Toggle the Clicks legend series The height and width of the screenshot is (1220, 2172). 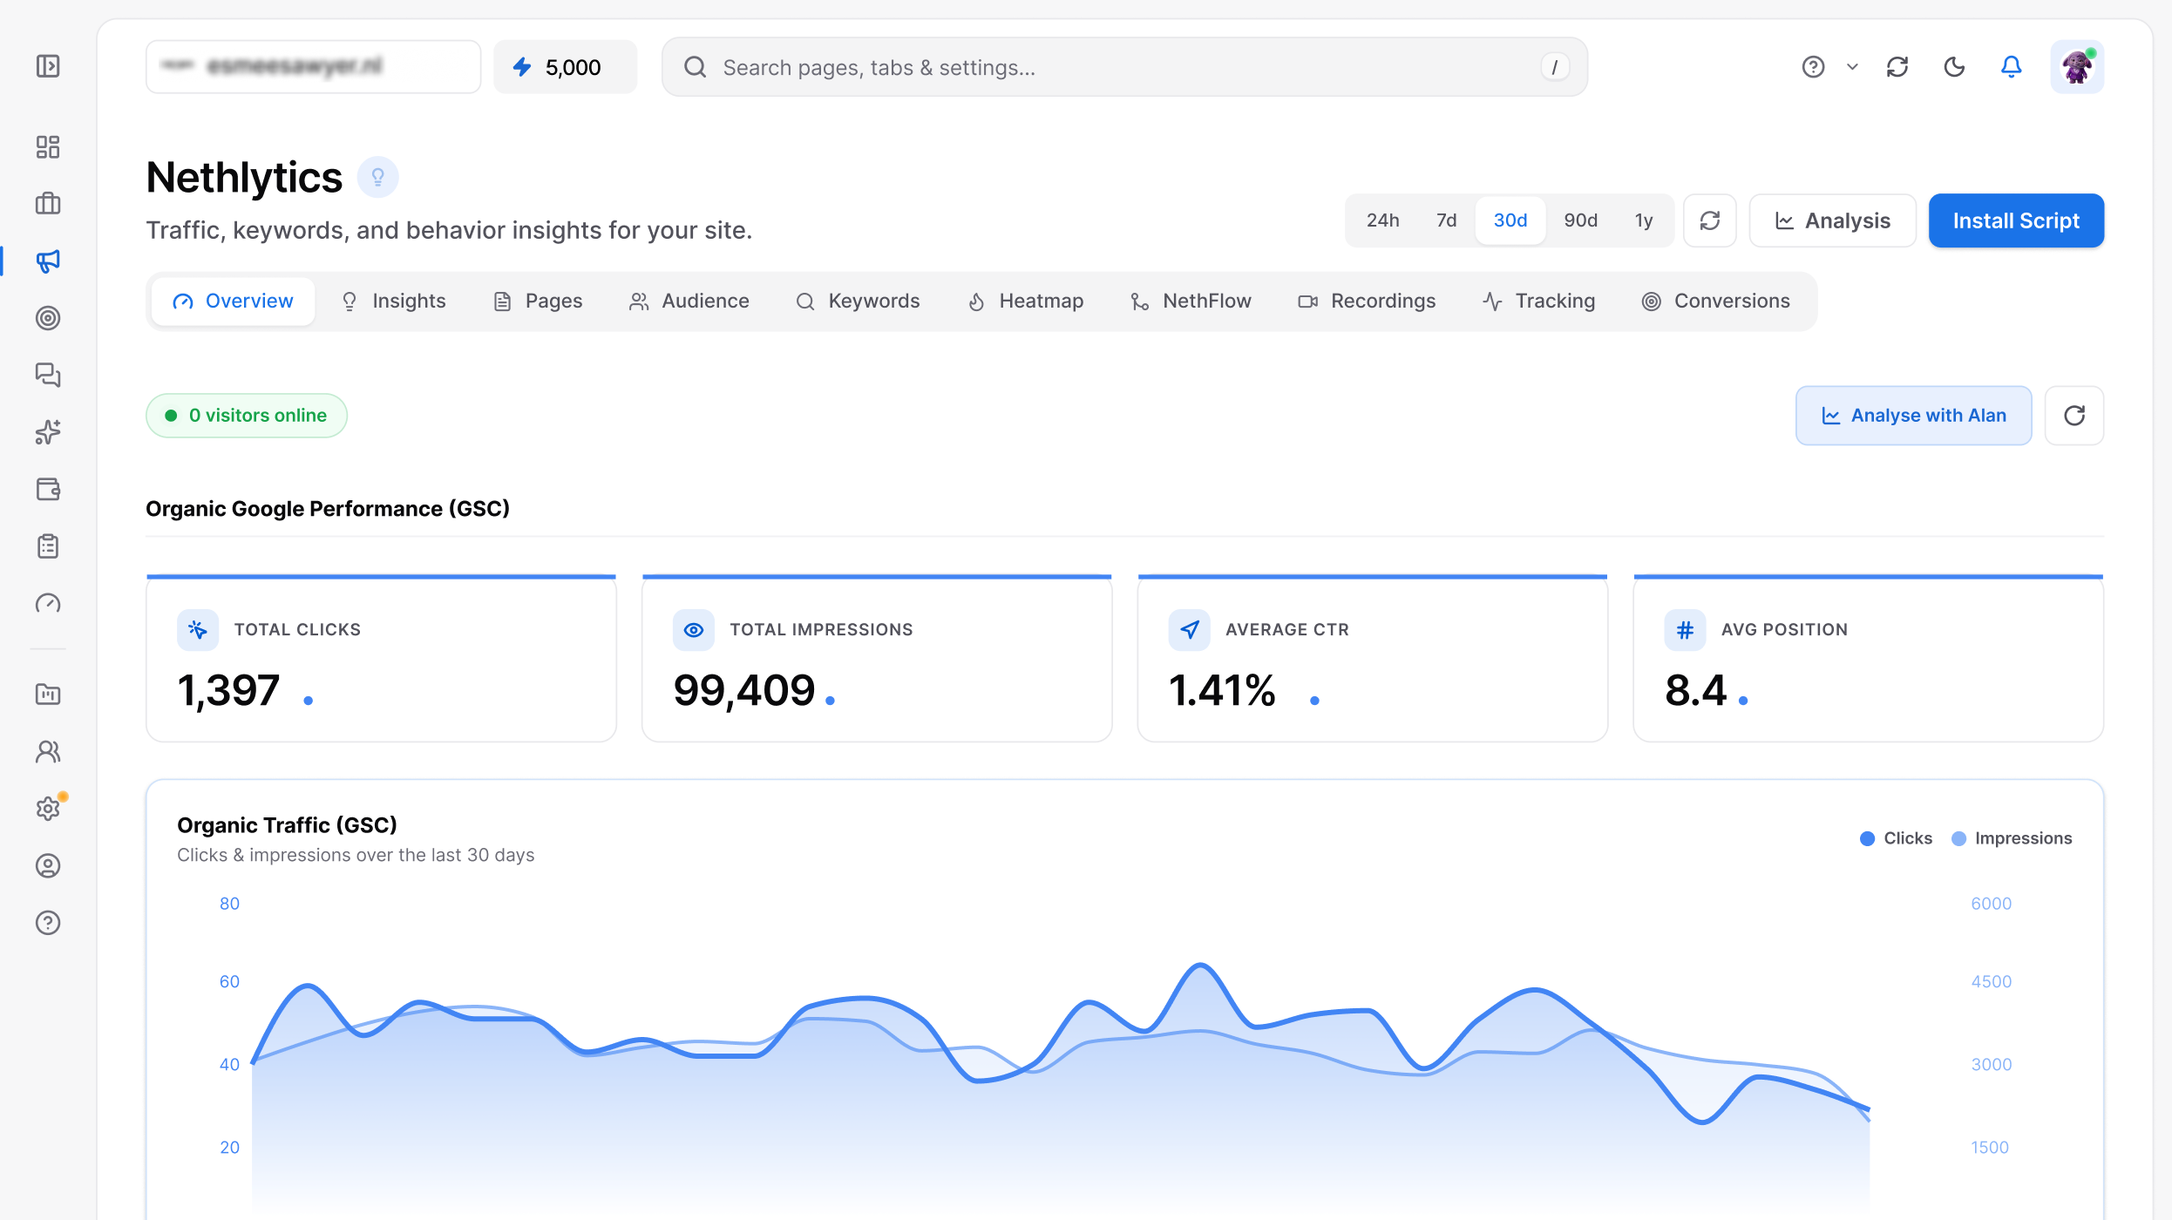[1896, 838]
